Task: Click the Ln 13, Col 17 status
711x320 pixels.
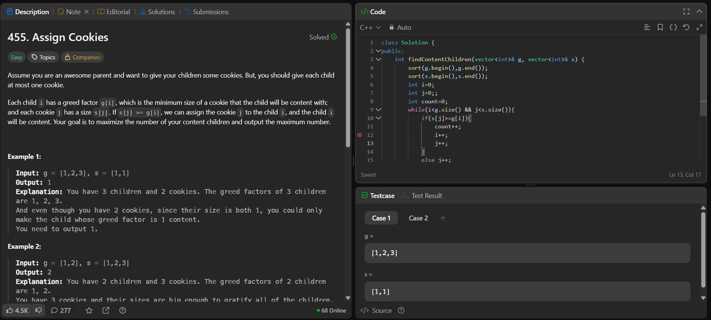Action: tap(684, 175)
